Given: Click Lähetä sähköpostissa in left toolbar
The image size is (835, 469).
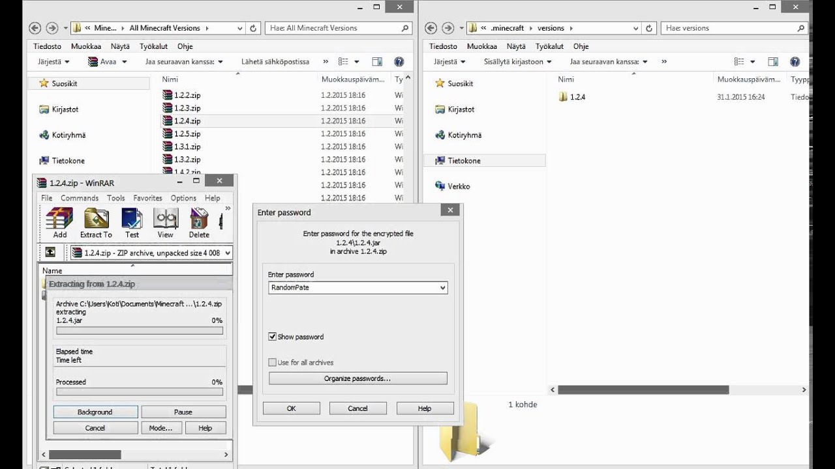Looking at the screenshot, I should coord(275,62).
